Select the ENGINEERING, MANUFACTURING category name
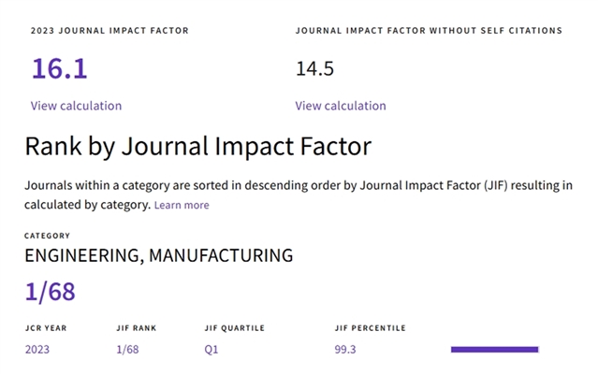598x375 pixels. pos(158,254)
